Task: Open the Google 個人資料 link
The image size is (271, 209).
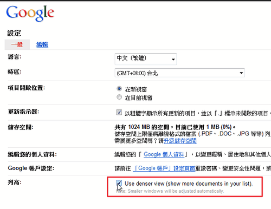Action: pos(164,154)
